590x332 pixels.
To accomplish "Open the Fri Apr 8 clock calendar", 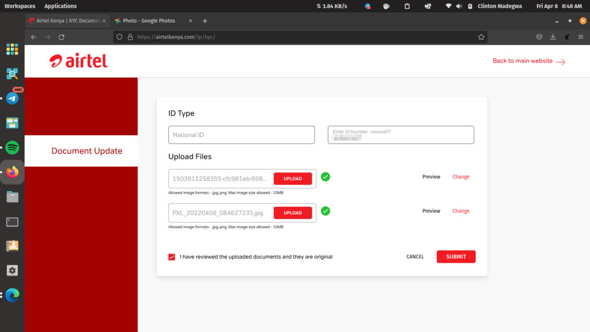I will pyautogui.click(x=559, y=6).
